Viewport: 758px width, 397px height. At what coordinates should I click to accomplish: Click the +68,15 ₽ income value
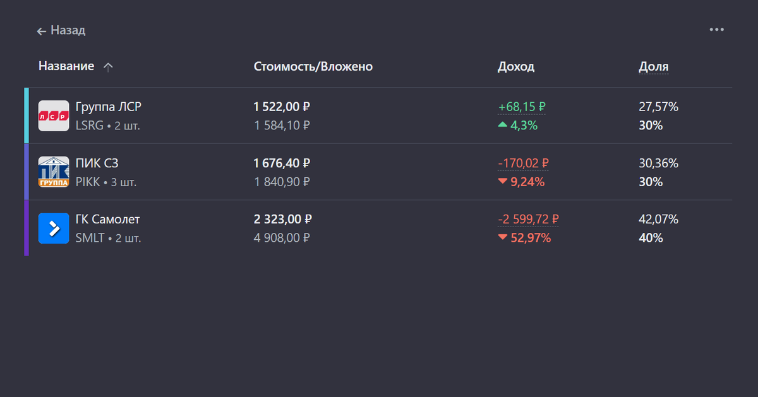click(x=522, y=107)
